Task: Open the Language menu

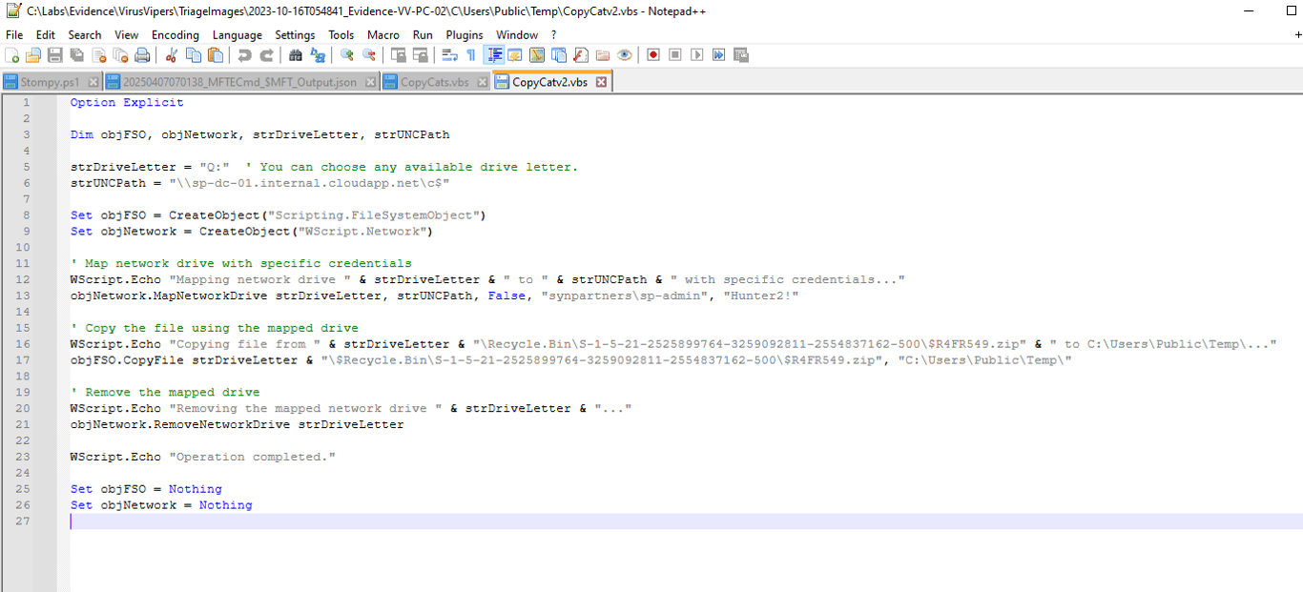Action: tap(238, 34)
